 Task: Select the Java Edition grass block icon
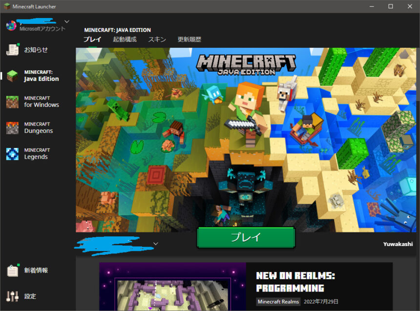pyautogui.click(x=12, y=76)
